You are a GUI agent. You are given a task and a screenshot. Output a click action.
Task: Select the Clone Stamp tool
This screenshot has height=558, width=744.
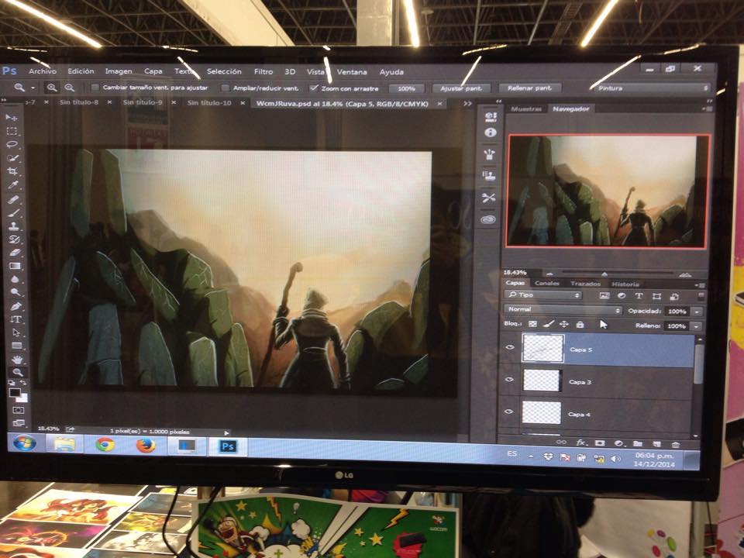click(x=14, y=226)
